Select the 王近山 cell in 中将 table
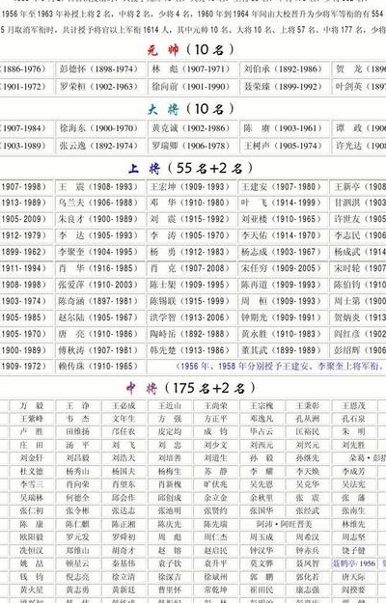The width and height of the screenshot is (386, 603). click(x=170, y=406)
